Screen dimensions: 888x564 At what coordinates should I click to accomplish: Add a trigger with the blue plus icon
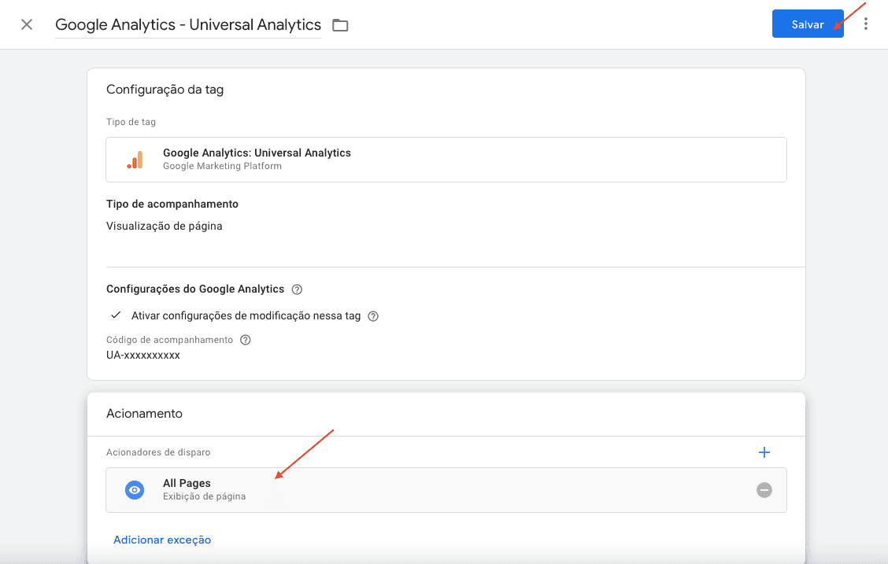(764, 452)
